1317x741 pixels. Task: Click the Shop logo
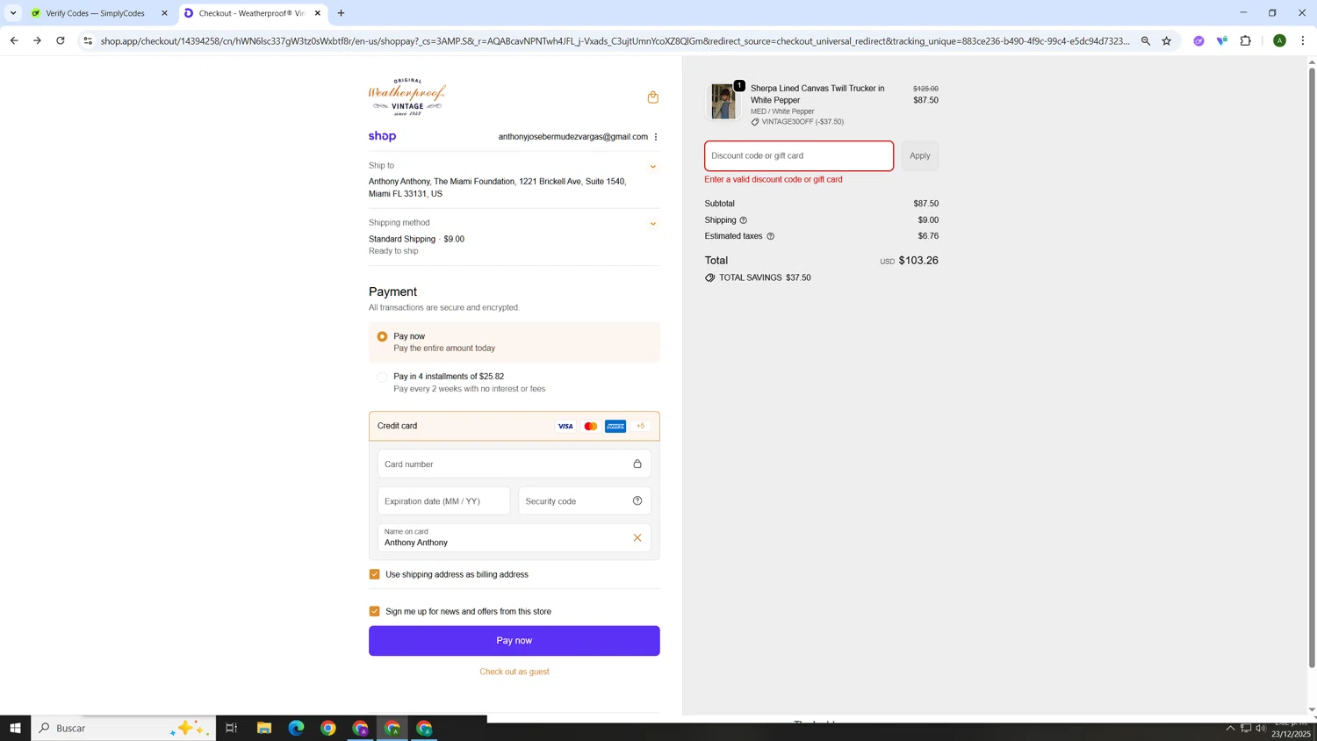pyautogui.click(x=382, y=136)
